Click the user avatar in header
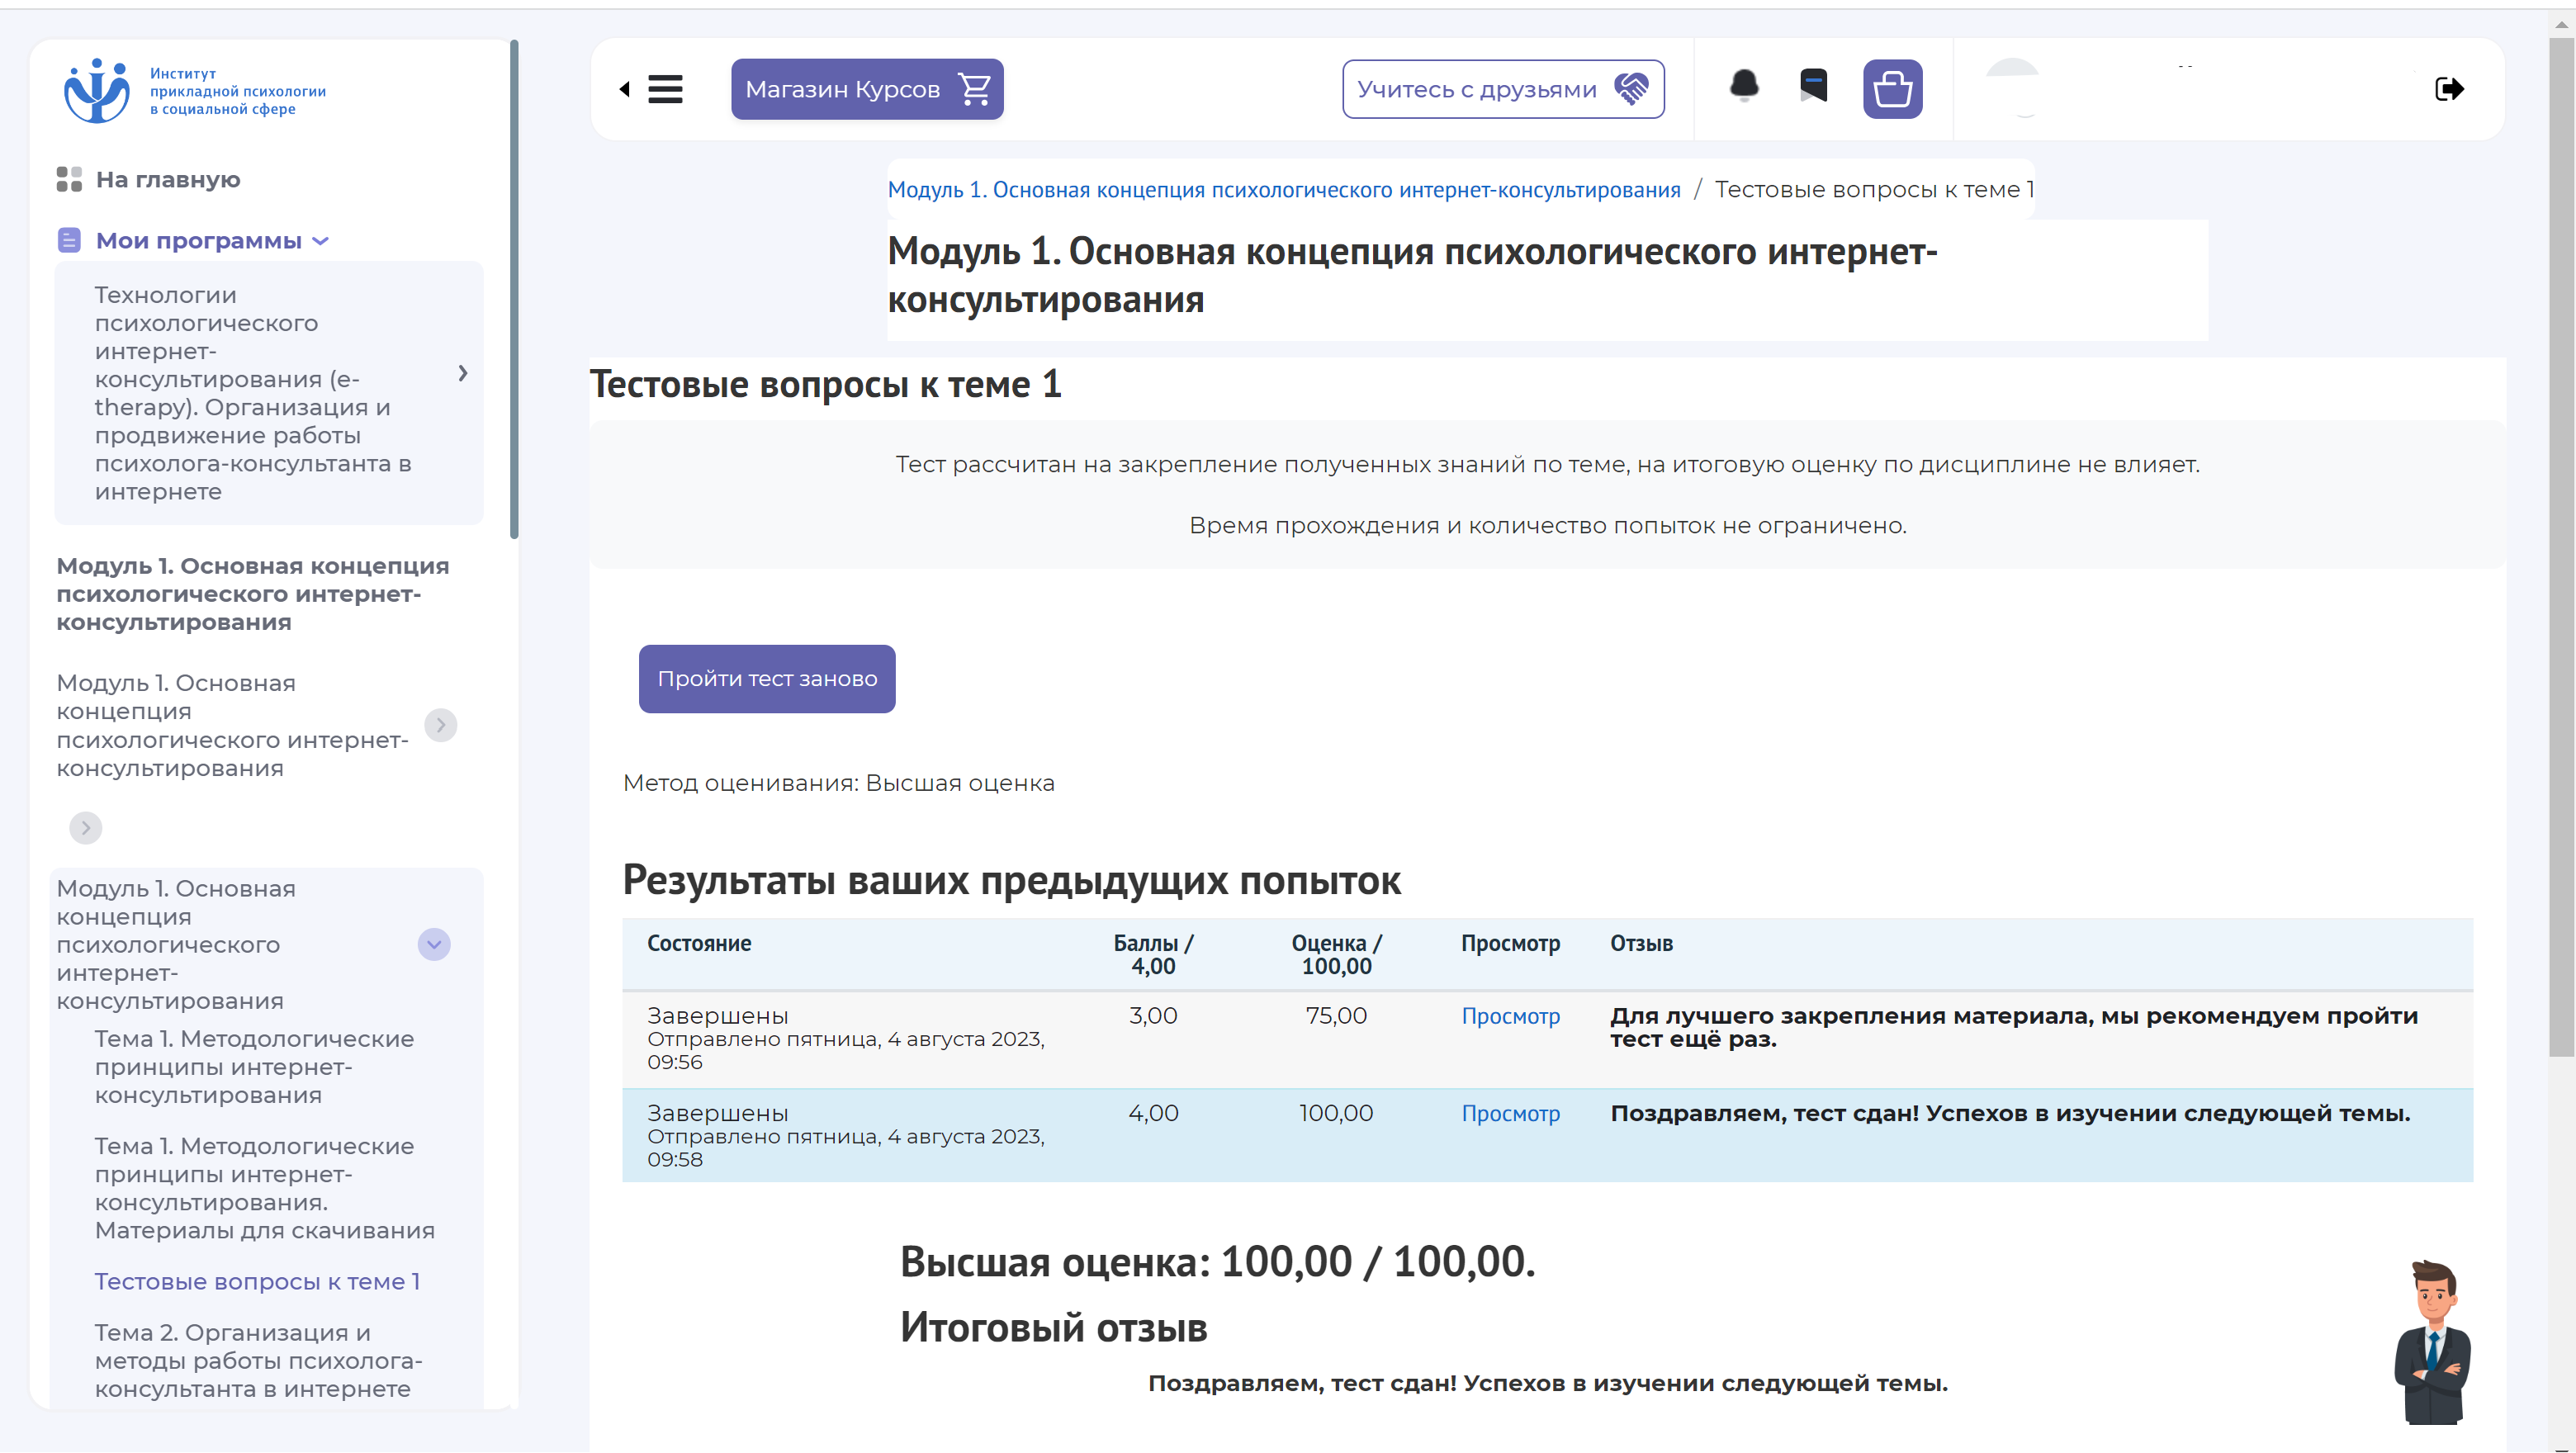The image size is (2576, 1453). pos(2012,88)
